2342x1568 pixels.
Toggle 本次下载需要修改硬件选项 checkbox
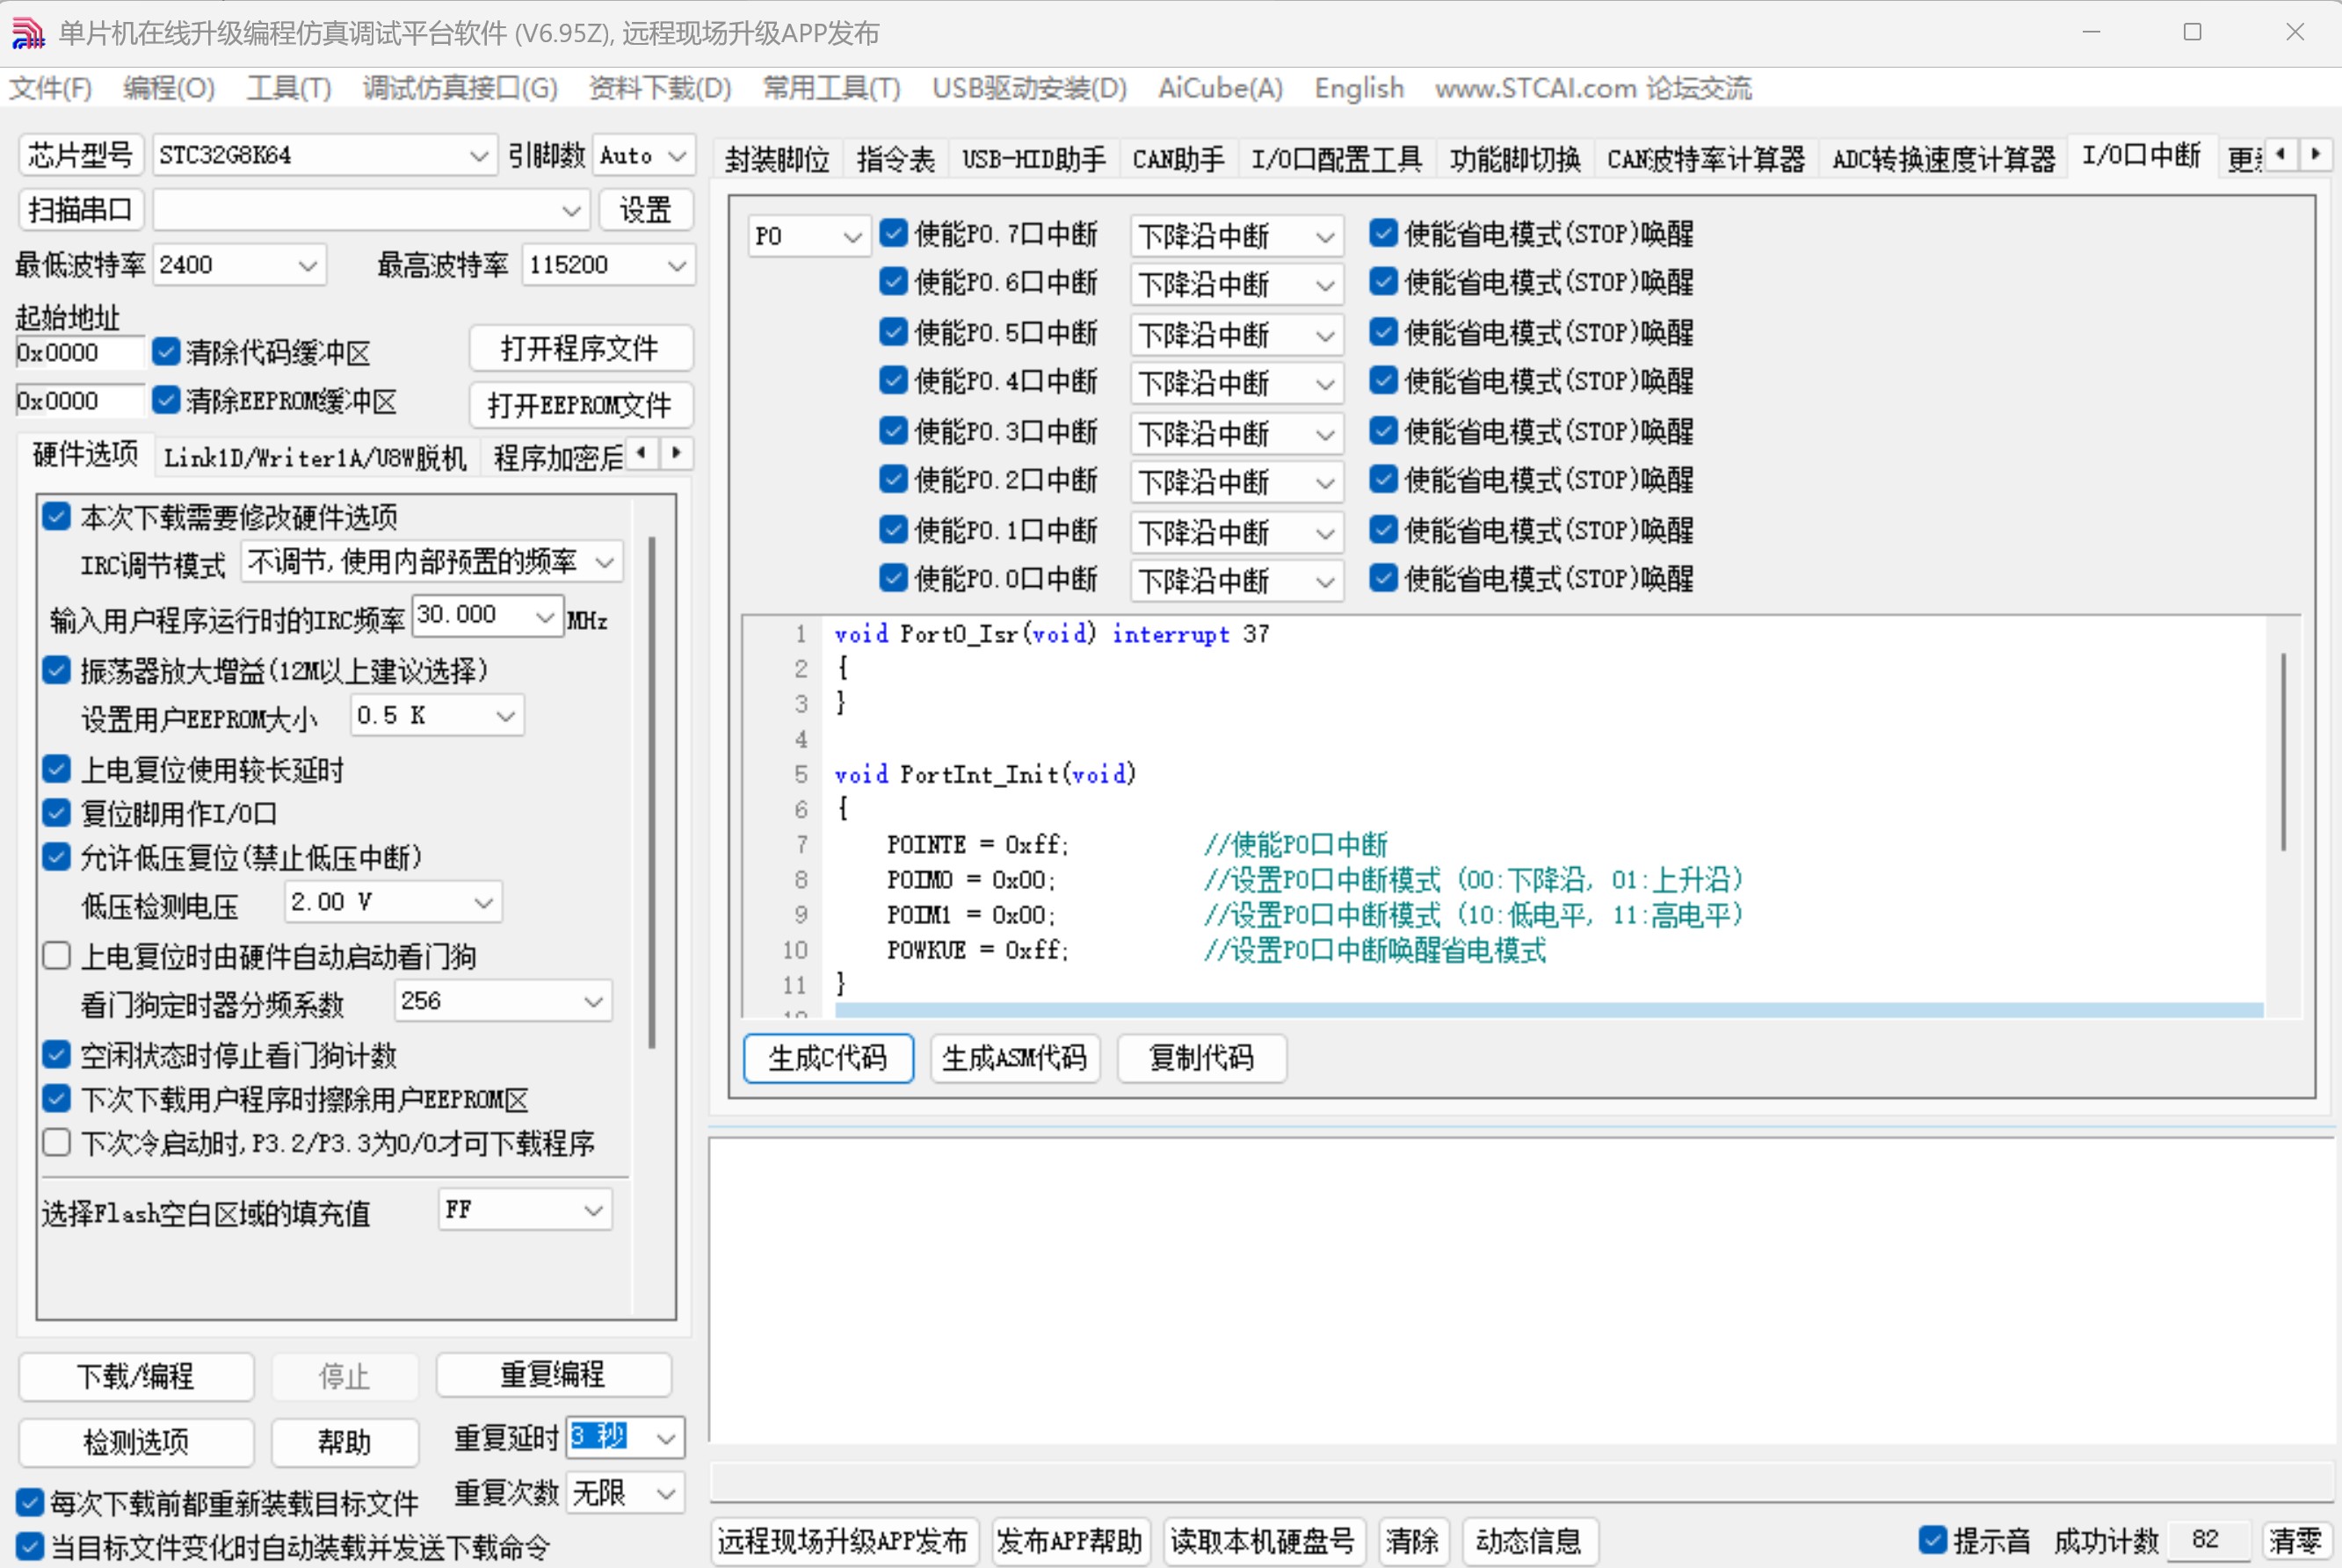point(57,517)
